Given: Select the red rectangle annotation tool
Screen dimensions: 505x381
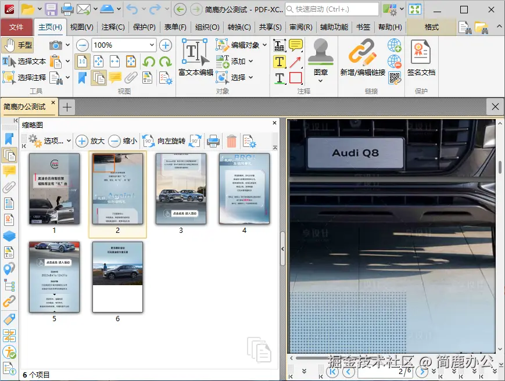Looking at the screenshot, I should click(296, 78).
